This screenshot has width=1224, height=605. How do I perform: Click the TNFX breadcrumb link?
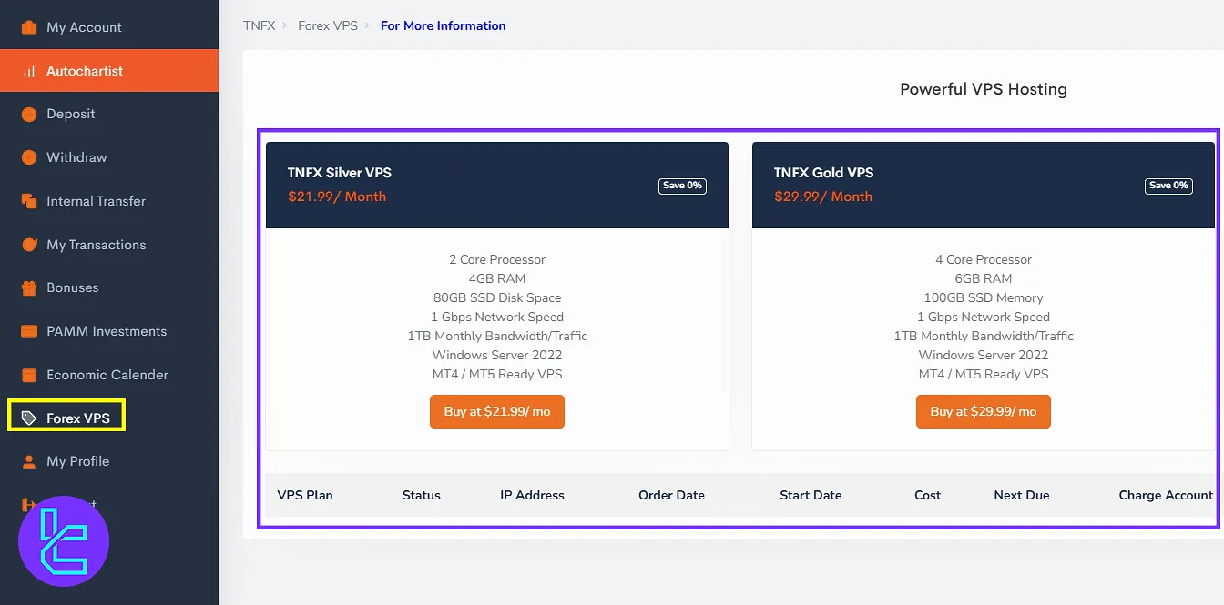[259, 25]
